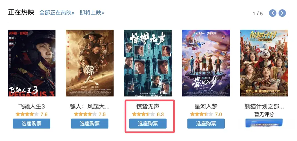
Task: Click 选座购票 under 星河入梦
Action: (x=206, y=124)
